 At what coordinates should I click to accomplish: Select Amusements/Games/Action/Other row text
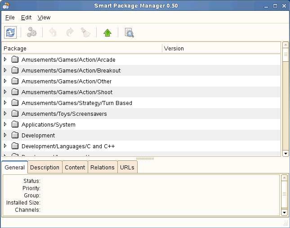[67, 82]
